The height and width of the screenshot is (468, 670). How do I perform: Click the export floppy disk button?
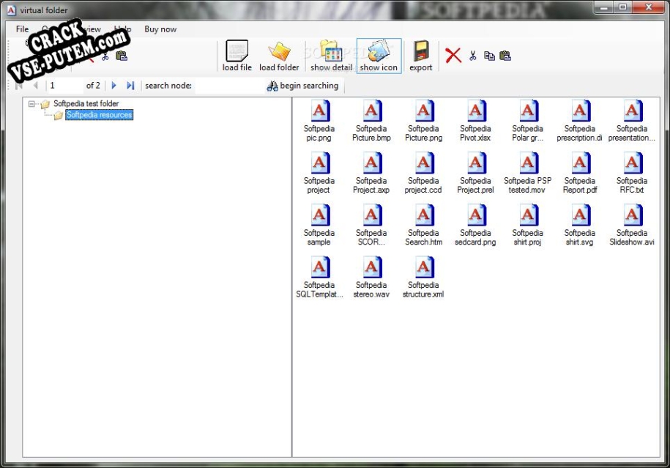pos(421,56)
